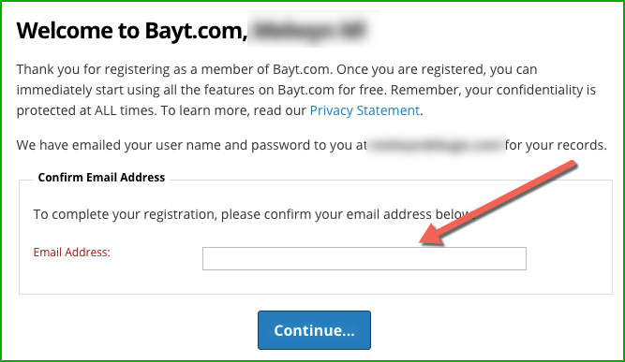The height and width of the screenshot is (362, 625).
Task: Open the Privacy Statement link
Action: click(365, 110)
